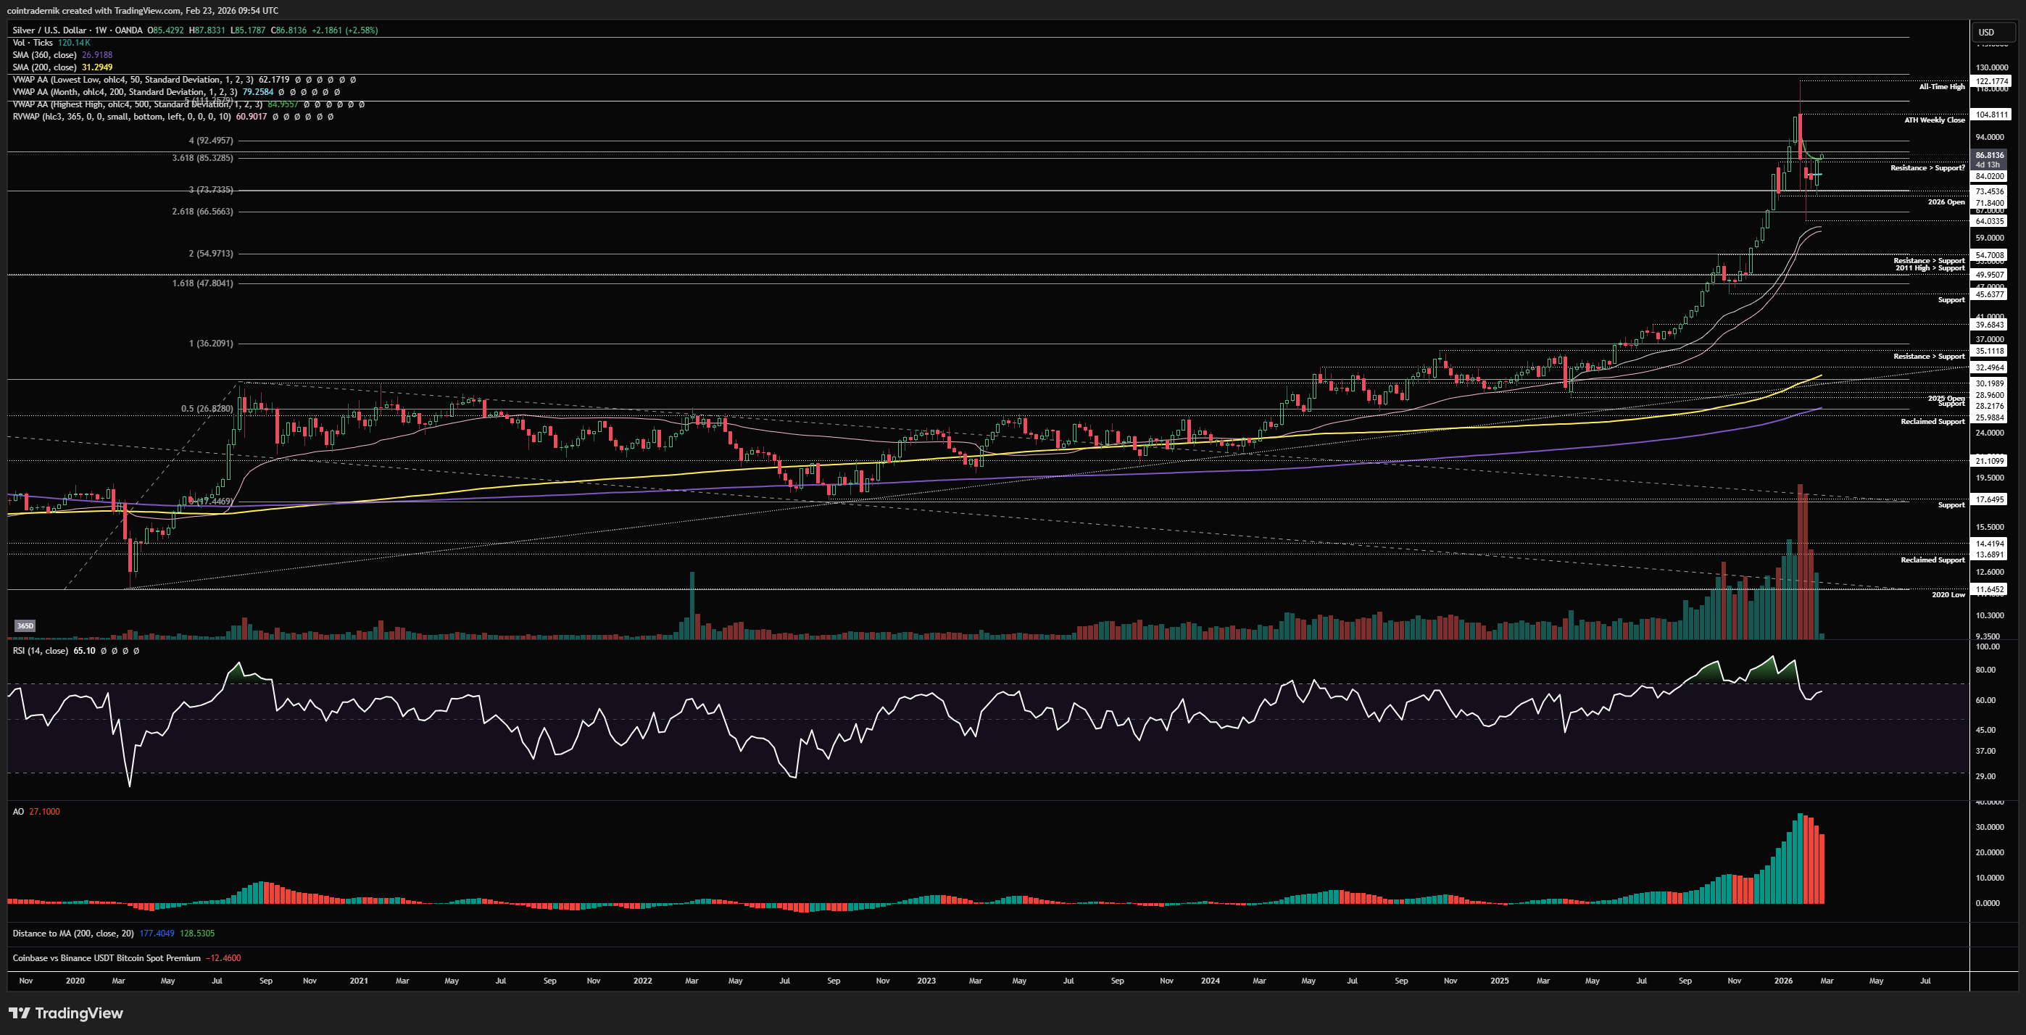Select the Silver / U.S. Dollar symbol title
This screenshot has width=2026, height=1035.
(x=49, y=30)
